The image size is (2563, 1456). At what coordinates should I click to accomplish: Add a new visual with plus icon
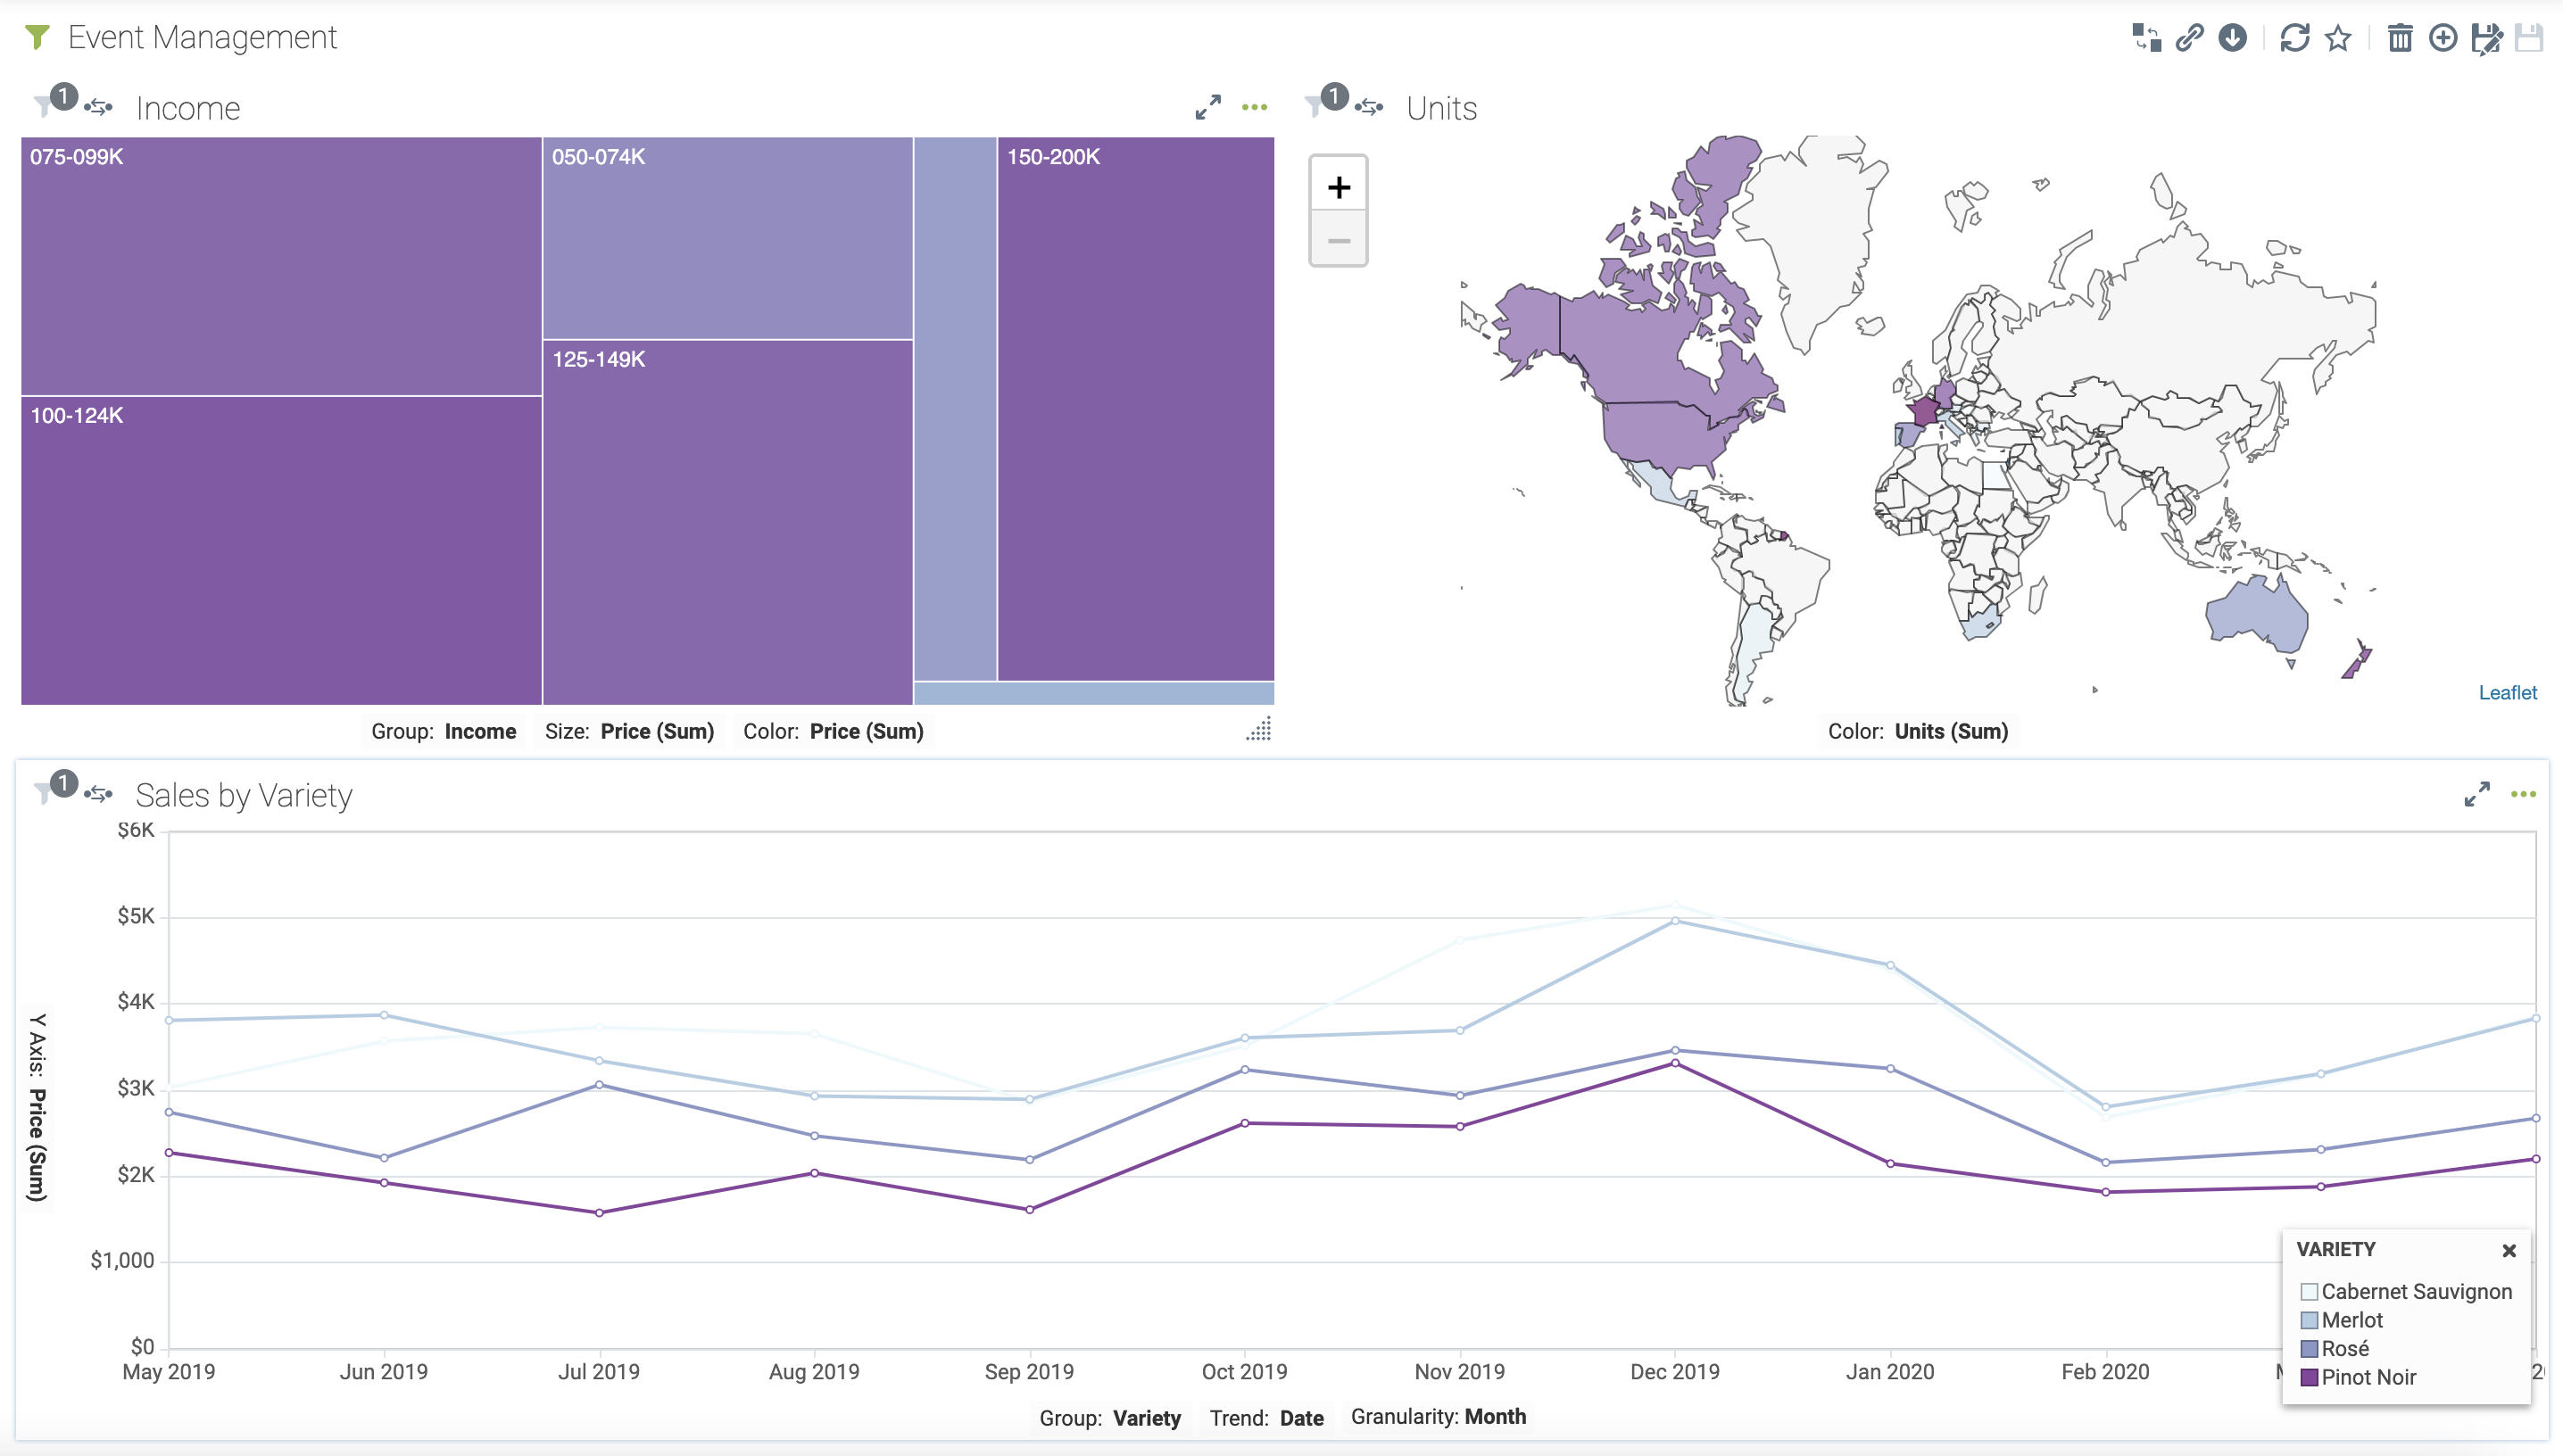click(2443, 38)
